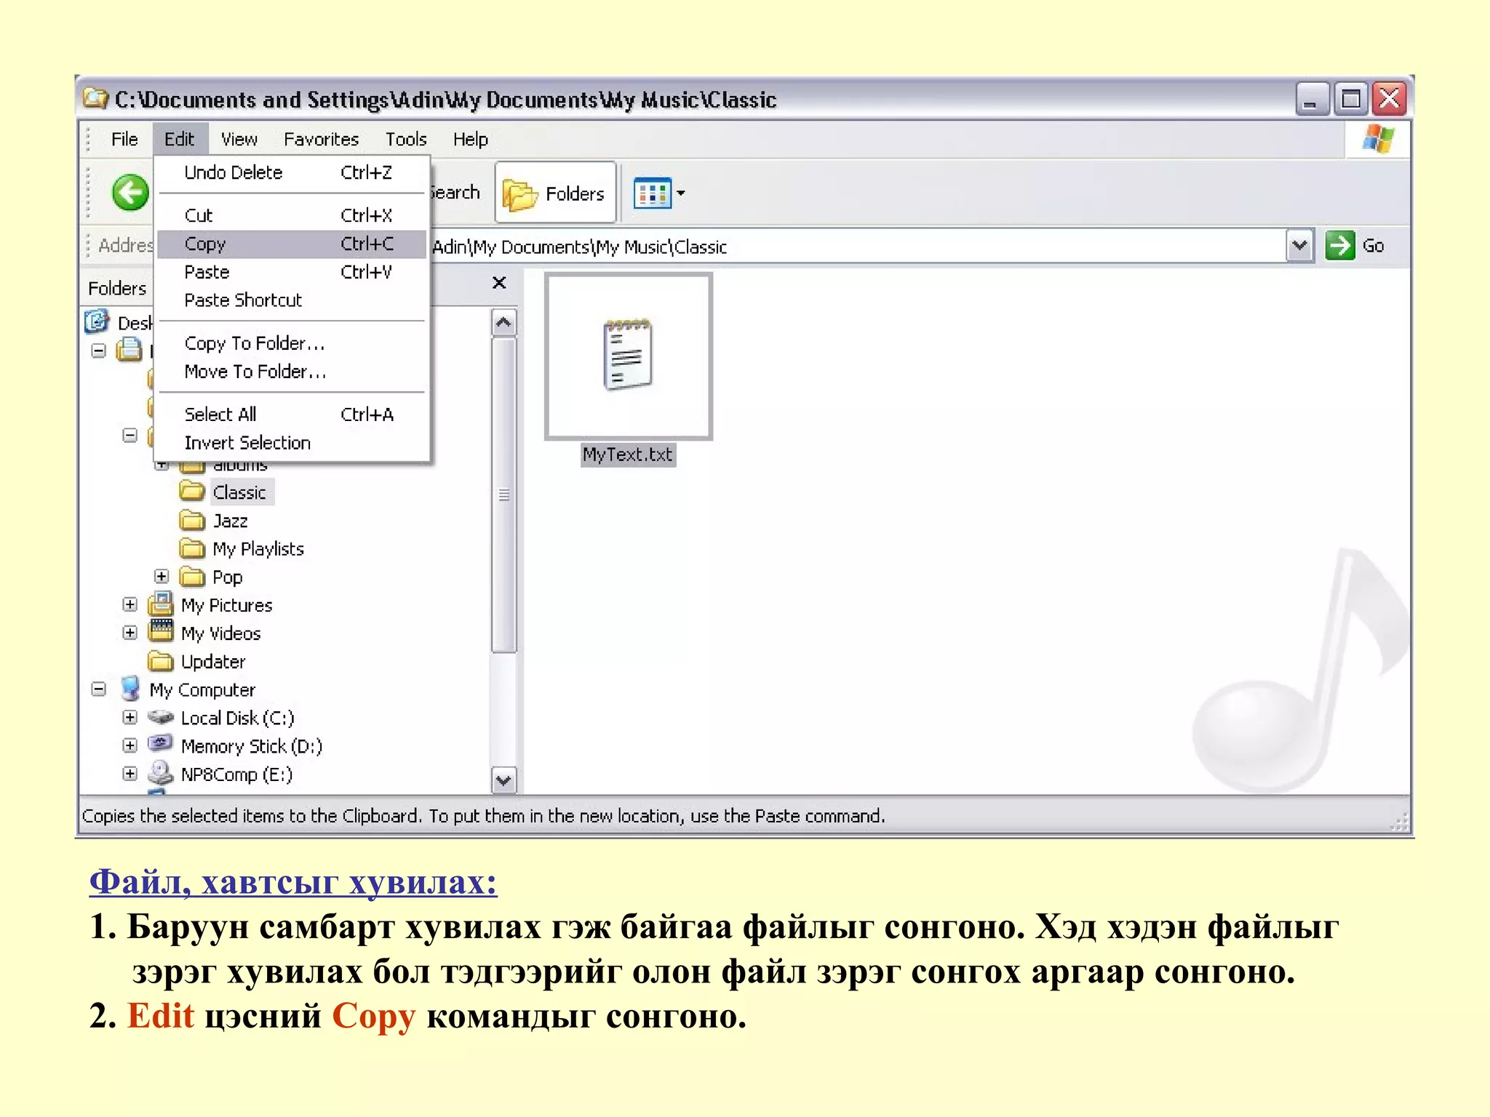Select Memory Stick (D:) drive

[x=251, y=746]
